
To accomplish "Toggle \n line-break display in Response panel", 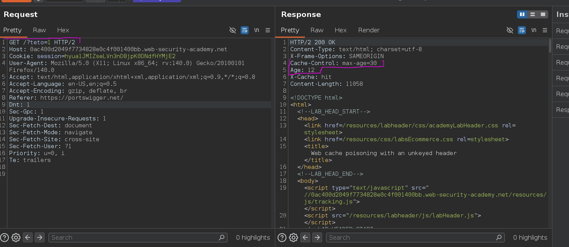I will coord(534,30).
